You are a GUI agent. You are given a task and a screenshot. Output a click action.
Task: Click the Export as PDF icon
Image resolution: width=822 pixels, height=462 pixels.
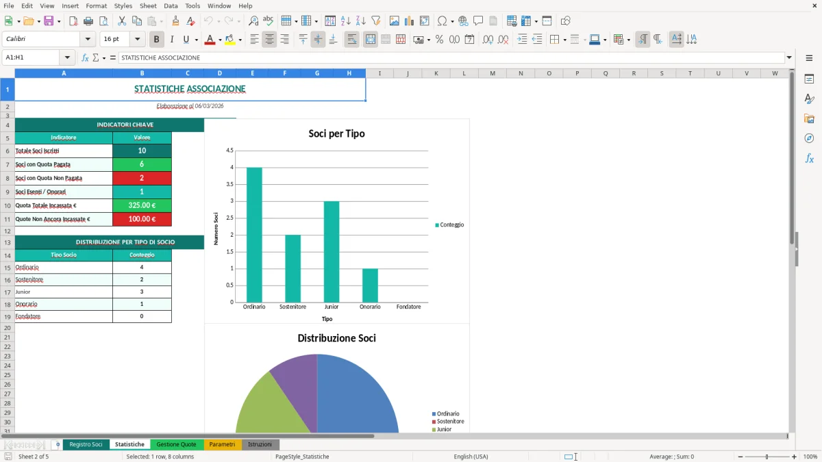point(73,21)
